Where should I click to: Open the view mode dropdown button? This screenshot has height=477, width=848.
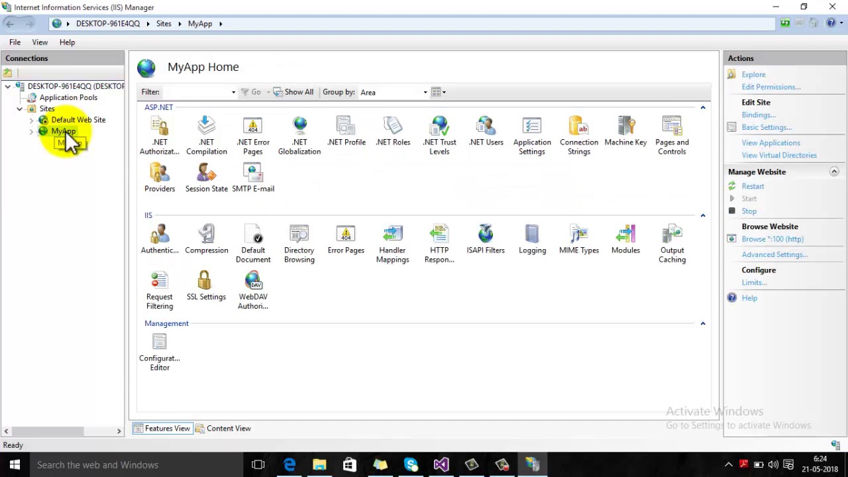tap(439, 92)
